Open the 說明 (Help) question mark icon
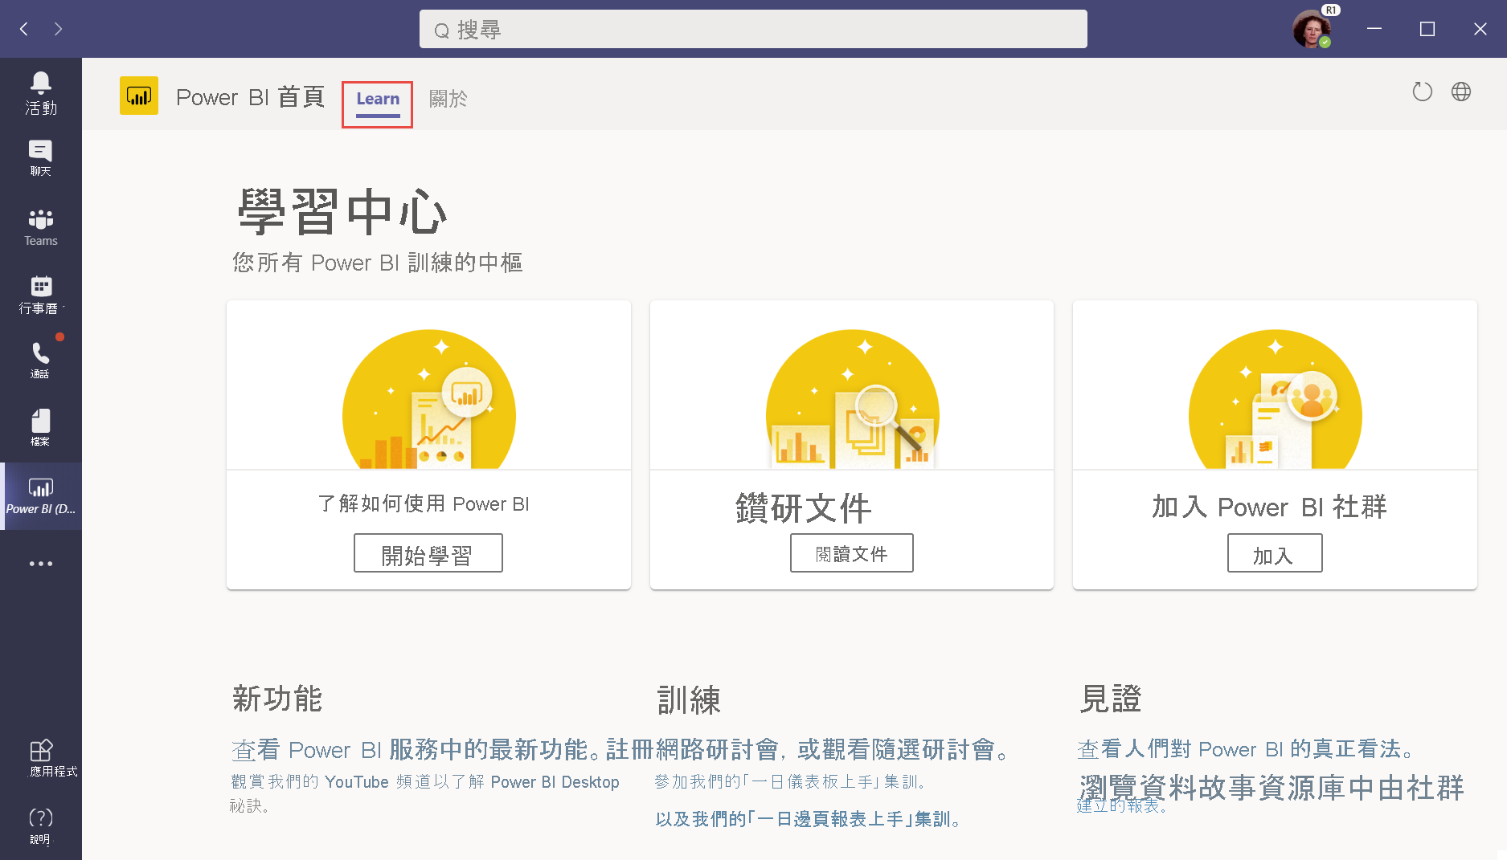This screenshot has width=1507, height=860. pos(41,826)
